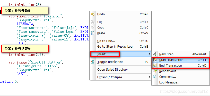Click the lr_think_time(19) code line
The width and height of the screenshot is (210, 96).
[27, 55]
